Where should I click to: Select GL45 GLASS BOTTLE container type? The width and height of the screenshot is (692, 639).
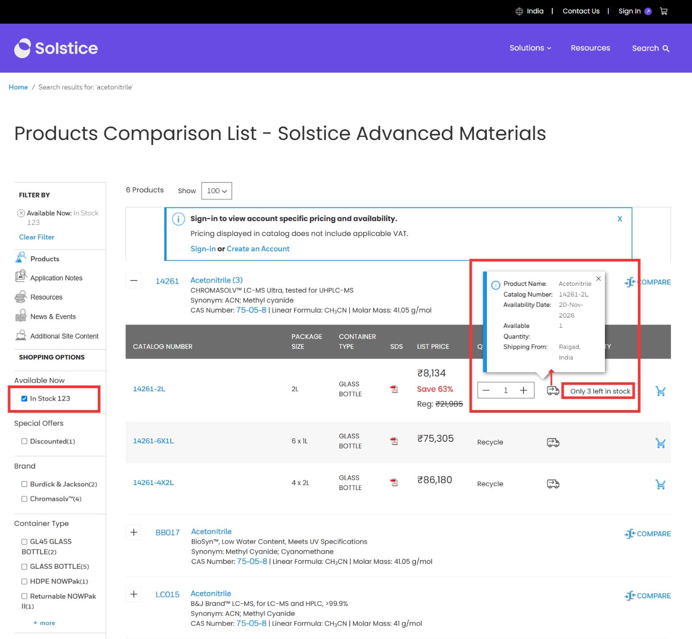tap(24, 542)
